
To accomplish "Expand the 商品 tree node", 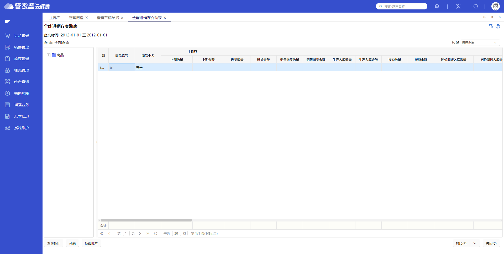I will 49,55.
